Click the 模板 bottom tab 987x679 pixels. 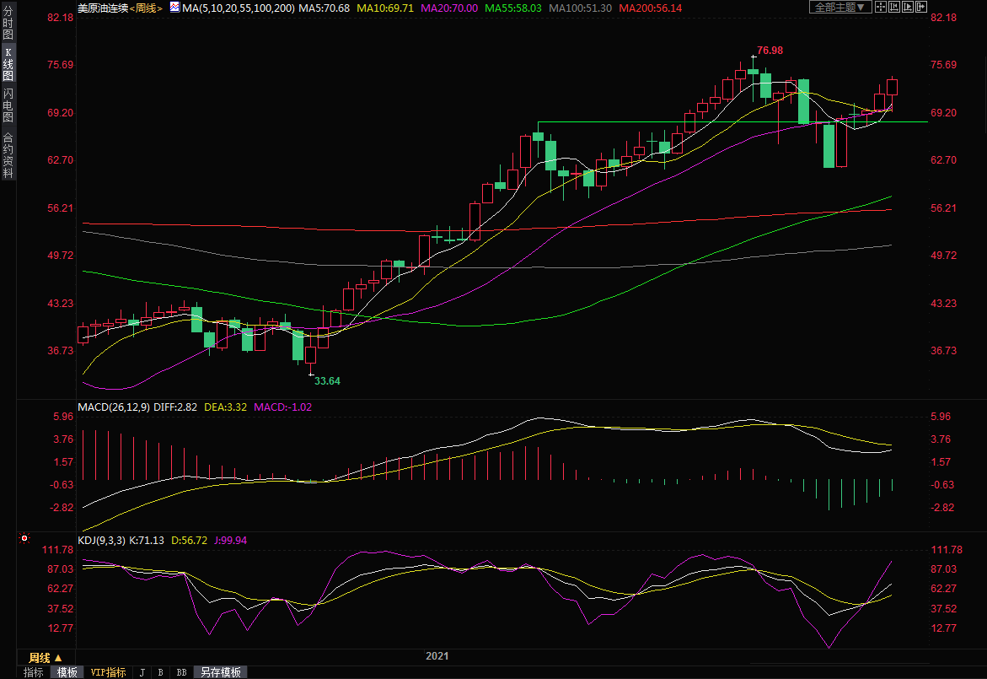(67, 672)
